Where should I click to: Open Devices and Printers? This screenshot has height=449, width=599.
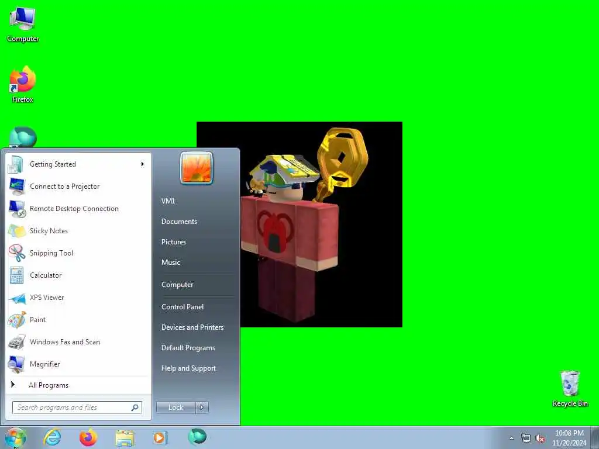pyautogui.click(x=192, y=327)
